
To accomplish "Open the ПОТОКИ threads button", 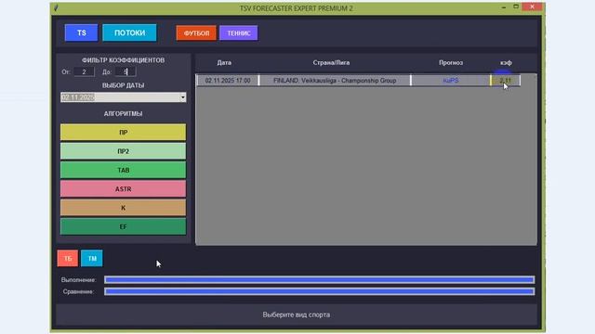I will click(129, 33).
